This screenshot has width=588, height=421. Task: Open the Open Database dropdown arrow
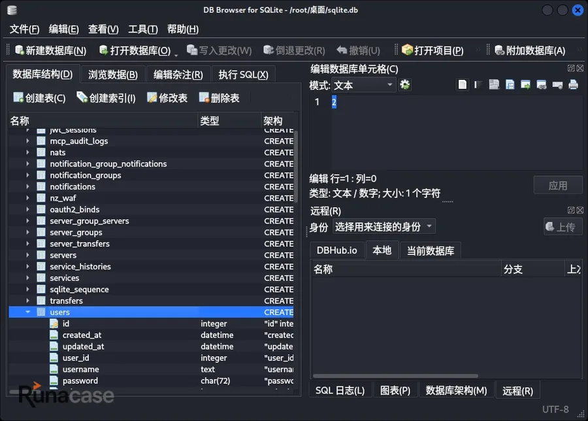click(176, 55)
